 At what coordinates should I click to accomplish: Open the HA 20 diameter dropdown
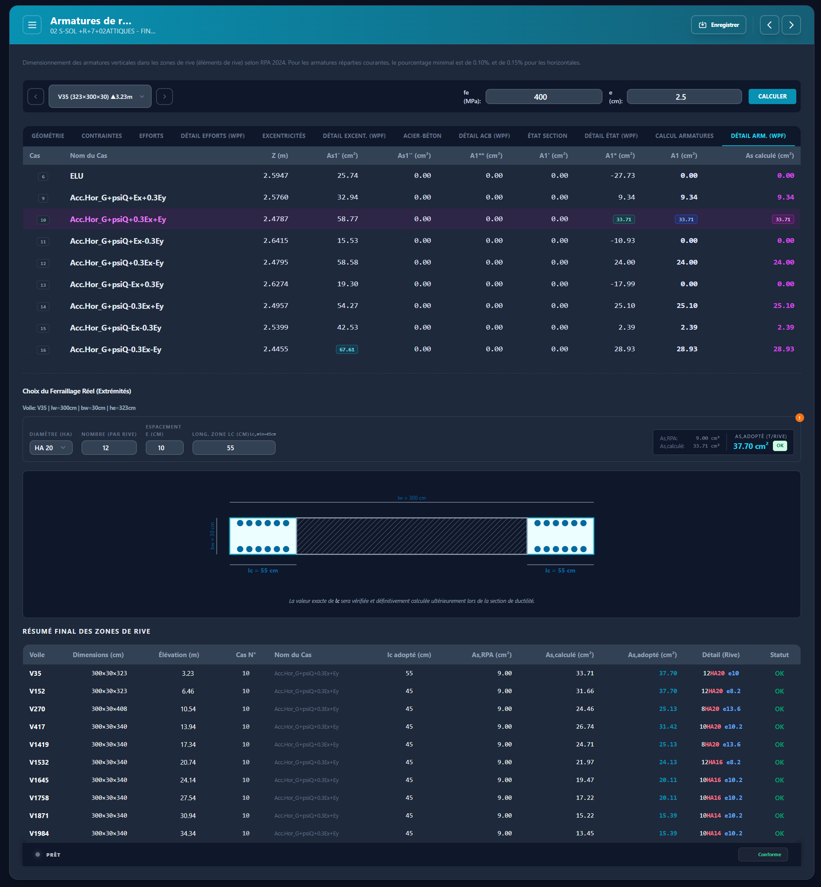(50, 448)
